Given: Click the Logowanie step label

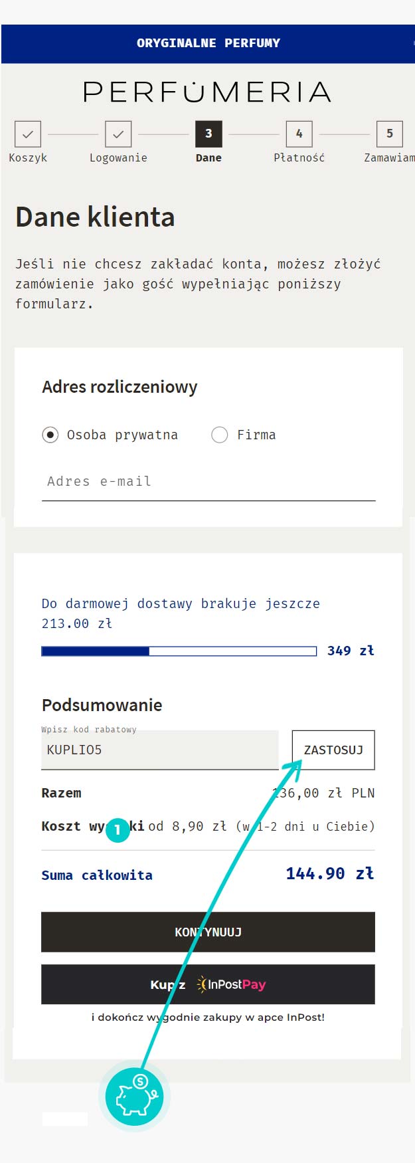Looking at the screenshot, I should [118, 158].
